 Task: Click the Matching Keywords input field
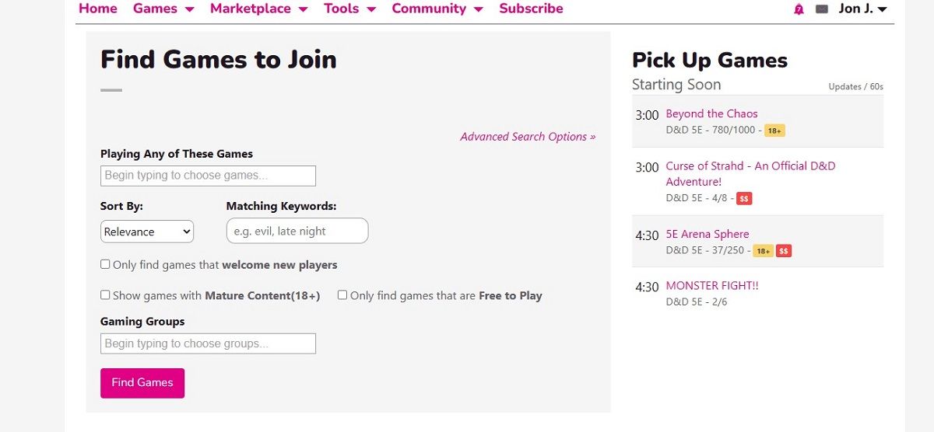[297, 231]
